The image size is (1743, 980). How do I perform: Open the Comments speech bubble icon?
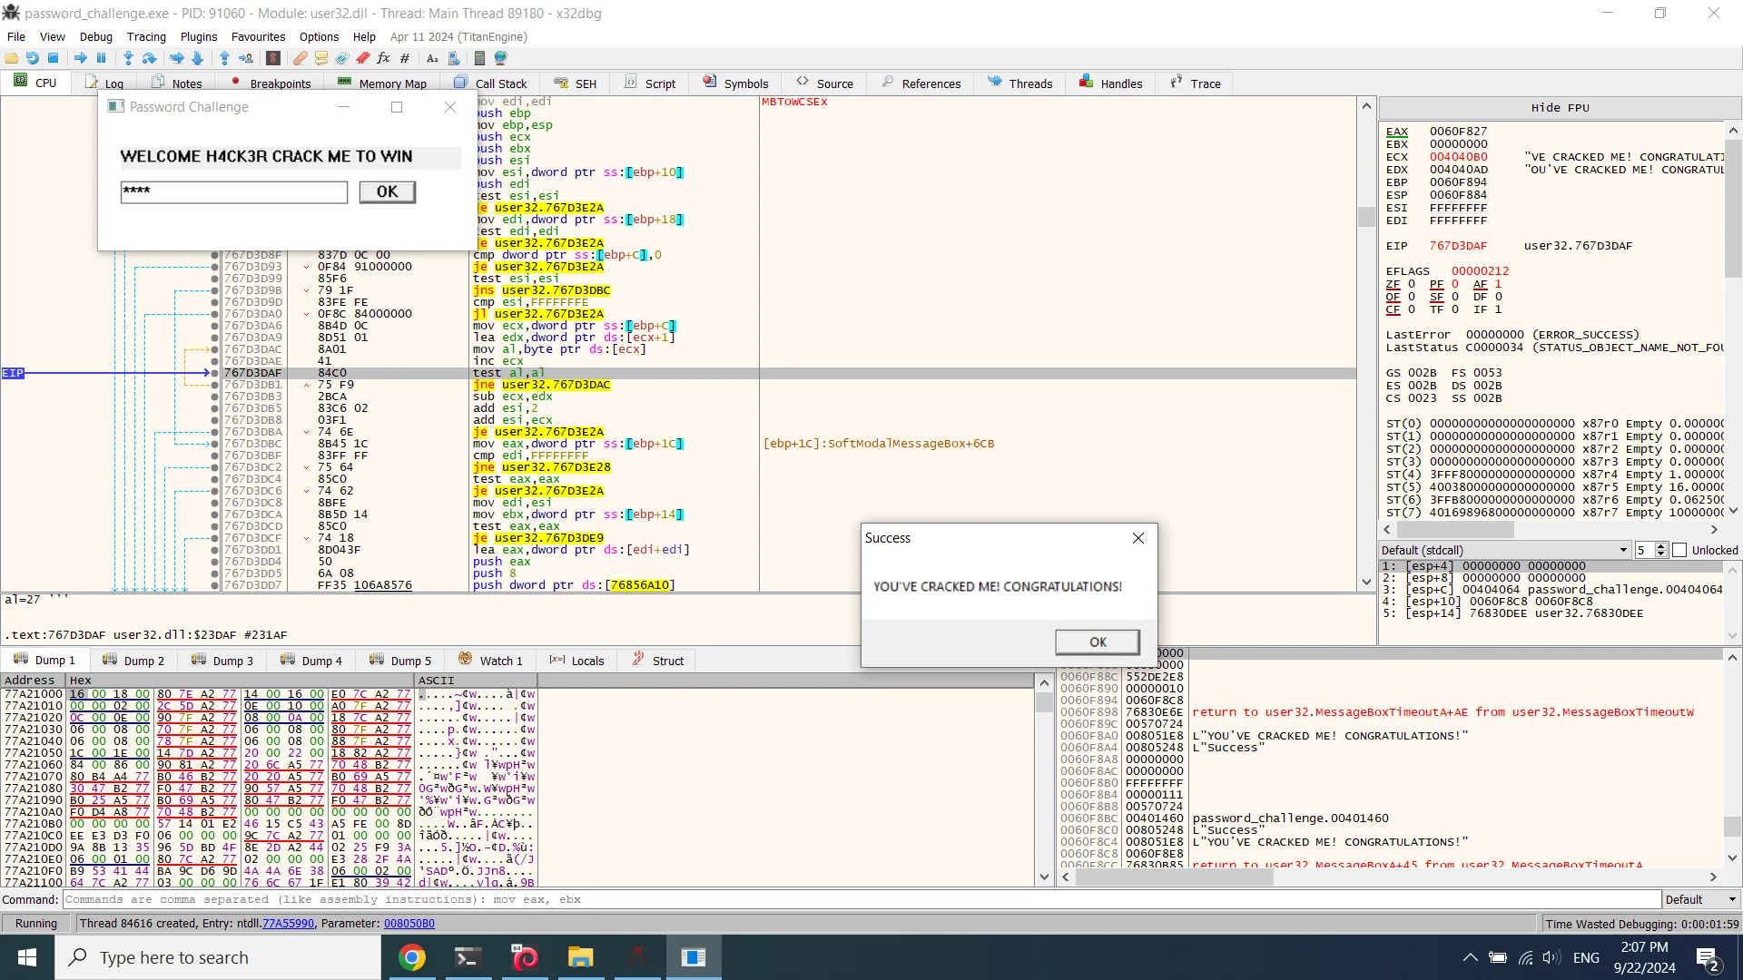[321, 58]
